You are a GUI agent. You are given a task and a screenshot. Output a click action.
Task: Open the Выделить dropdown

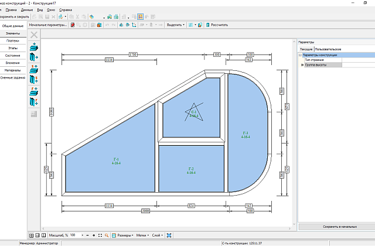(x=176, y=25)
